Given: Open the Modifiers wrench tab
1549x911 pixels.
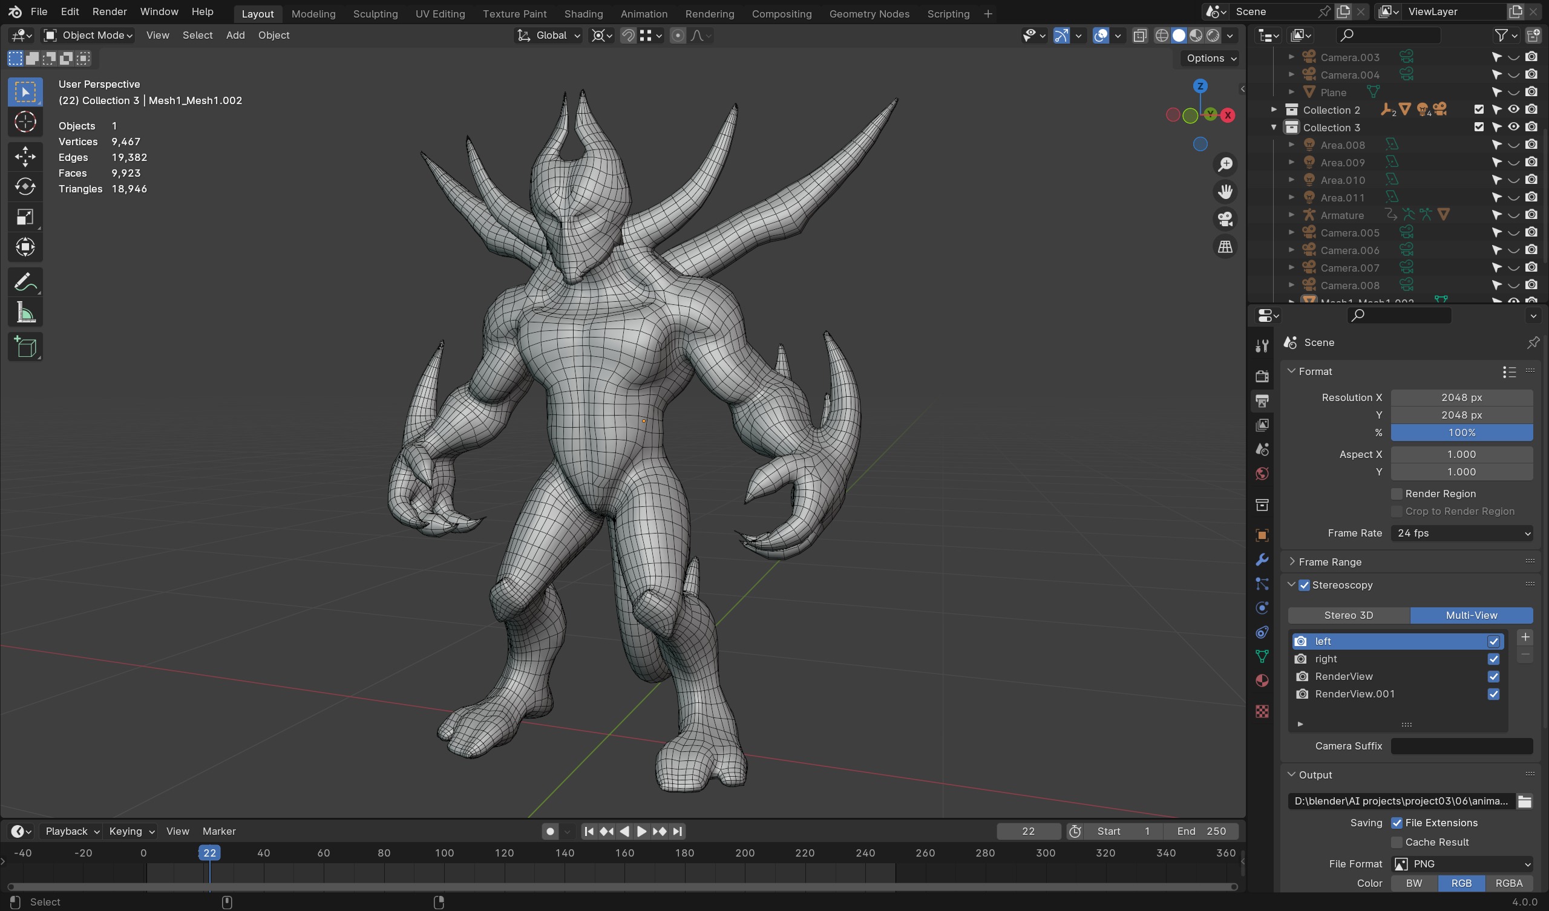Looking at the screenshot, I should (x=1262, y=560).
